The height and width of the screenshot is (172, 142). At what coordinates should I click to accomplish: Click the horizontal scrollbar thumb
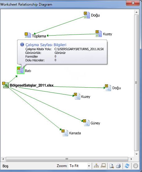pyautogui.click(x=67, y=159)
